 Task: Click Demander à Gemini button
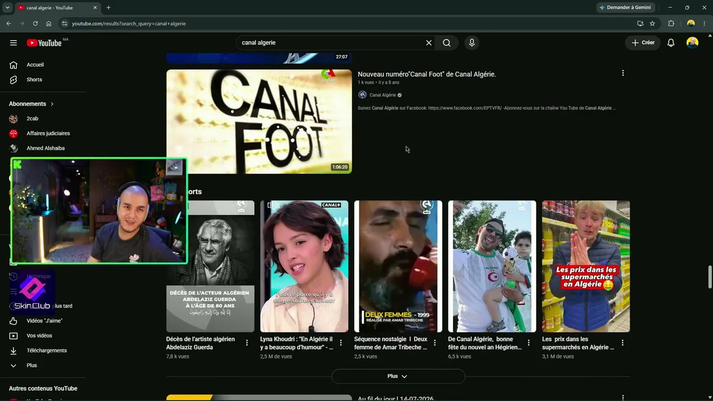pos(625,8)
